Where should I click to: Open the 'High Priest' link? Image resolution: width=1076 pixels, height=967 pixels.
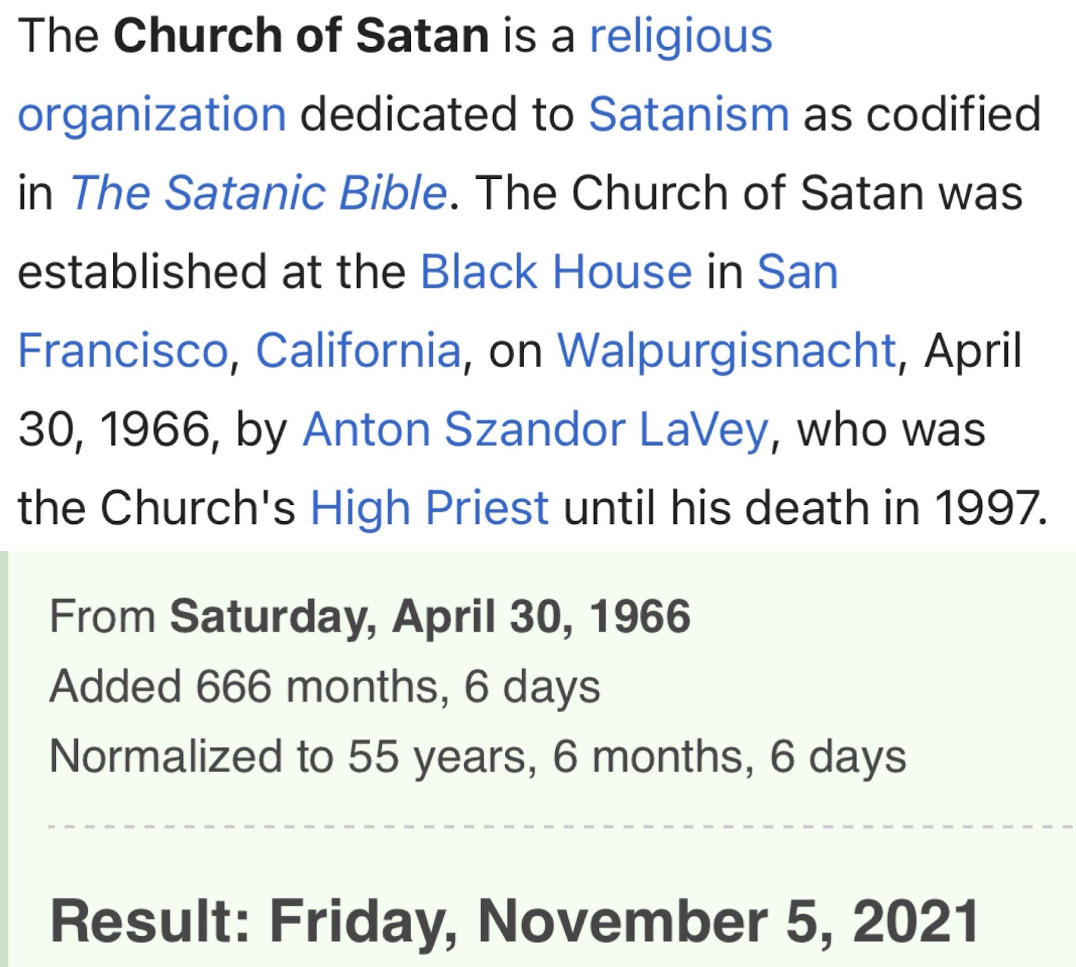pyautogui.click(x=429, y=508)
